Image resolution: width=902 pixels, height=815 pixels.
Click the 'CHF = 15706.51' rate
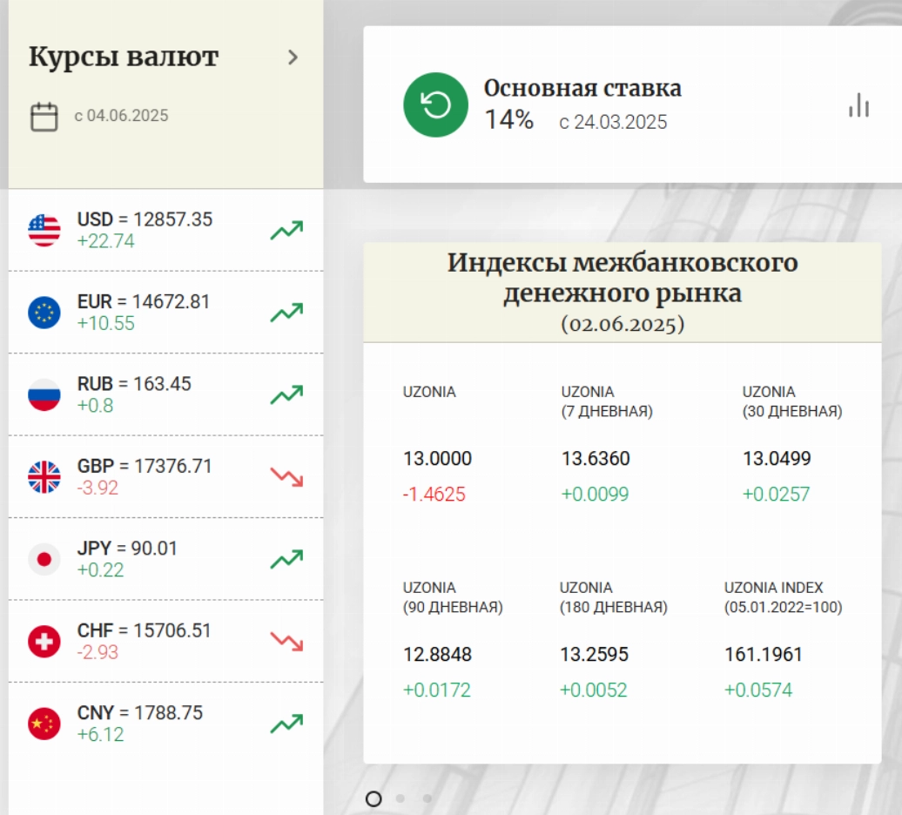(144, 630)
